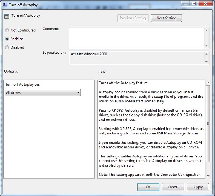Click the Next Setting button

(166, 18)
